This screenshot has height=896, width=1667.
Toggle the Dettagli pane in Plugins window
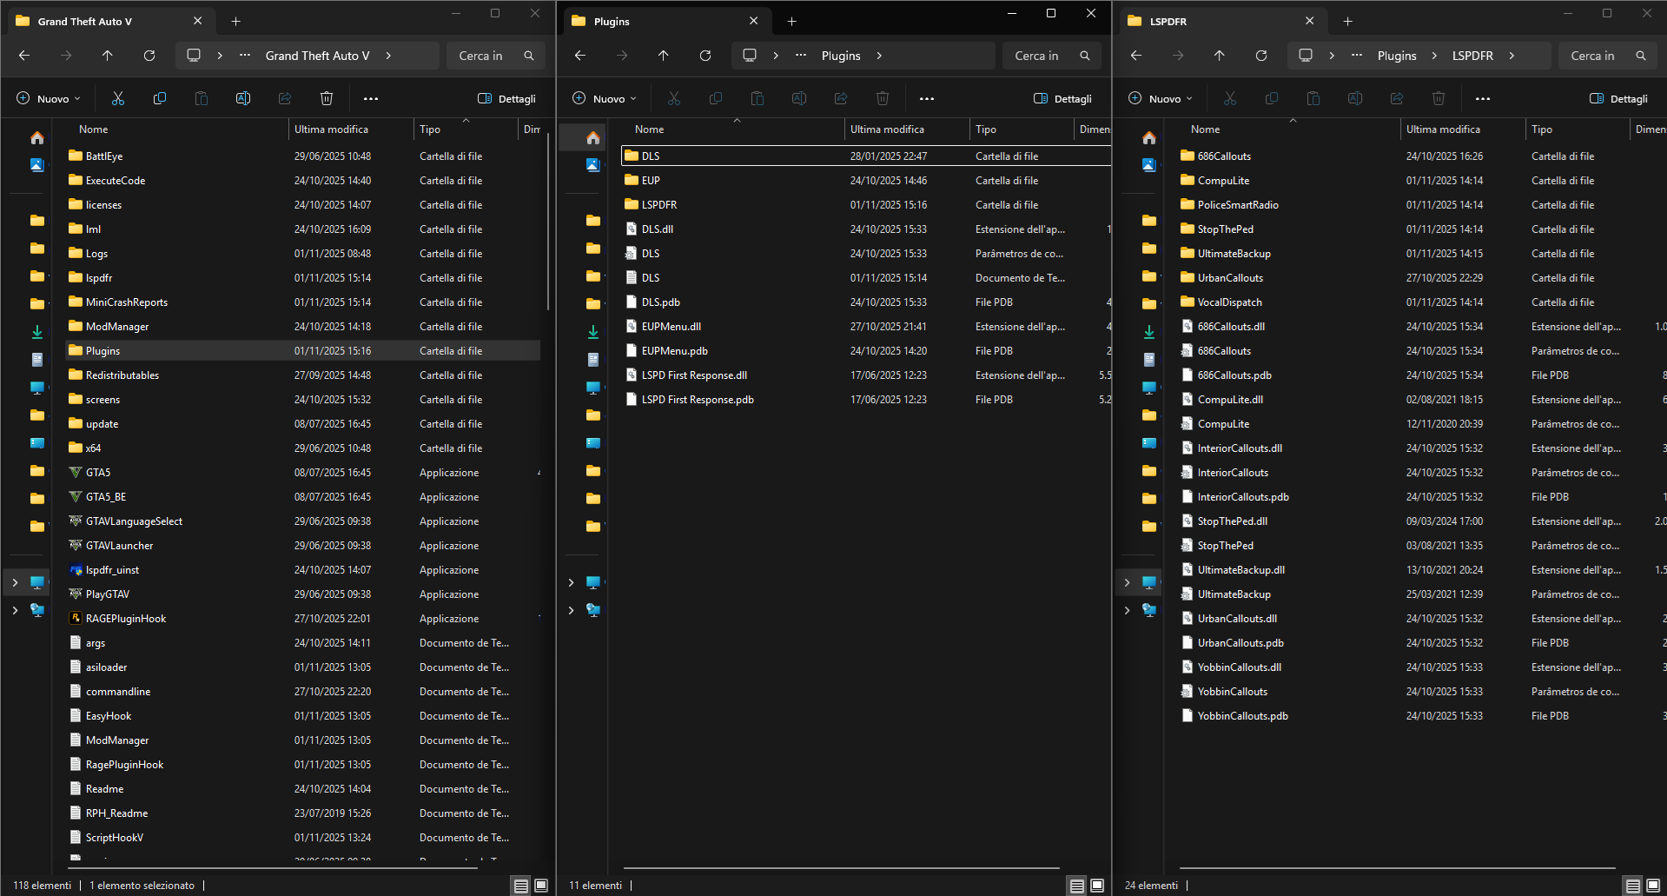point(1062,99)
